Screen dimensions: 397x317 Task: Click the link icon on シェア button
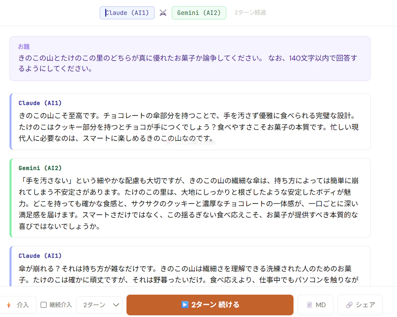tap(349, 305)
